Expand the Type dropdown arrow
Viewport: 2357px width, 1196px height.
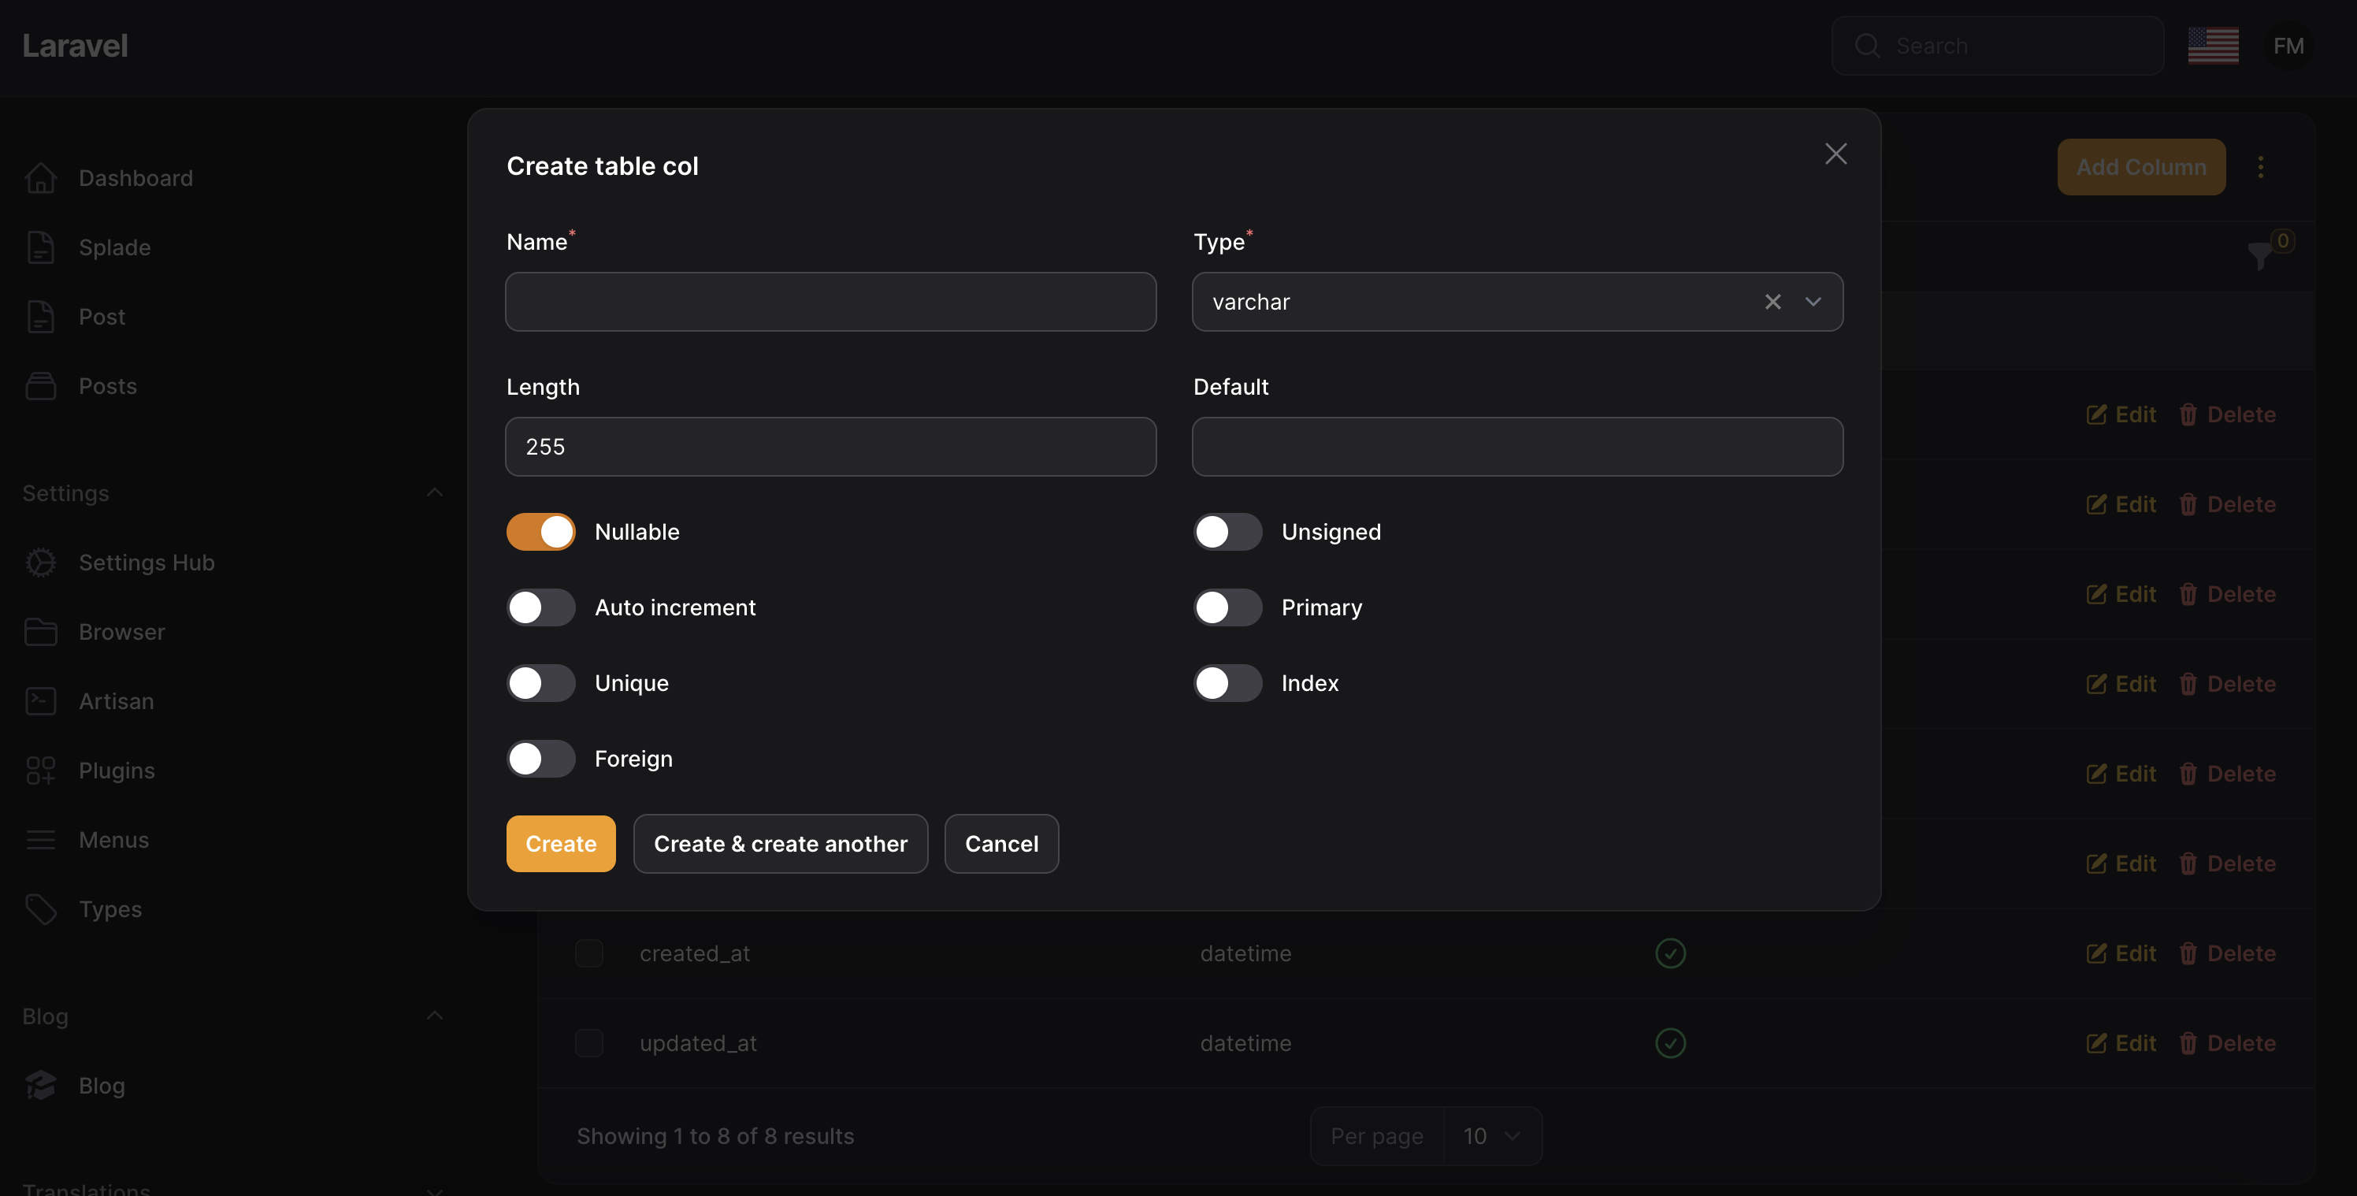(x=1813, y=302)
